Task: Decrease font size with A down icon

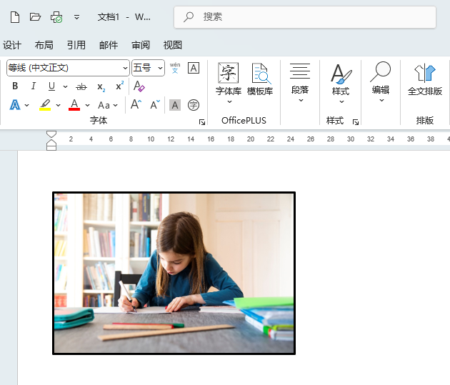Action: coord(155,105)
